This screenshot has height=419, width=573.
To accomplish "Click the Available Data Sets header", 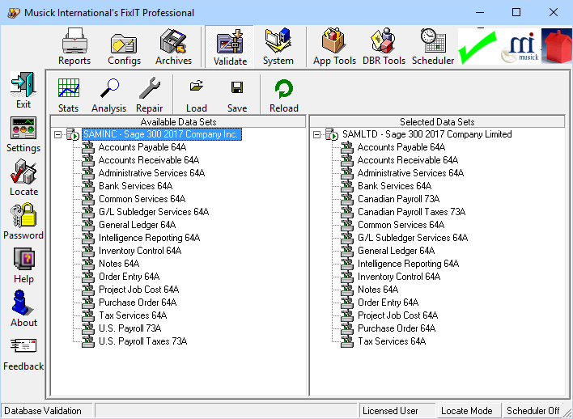I will pyautogui.click(x=178, y=121).
